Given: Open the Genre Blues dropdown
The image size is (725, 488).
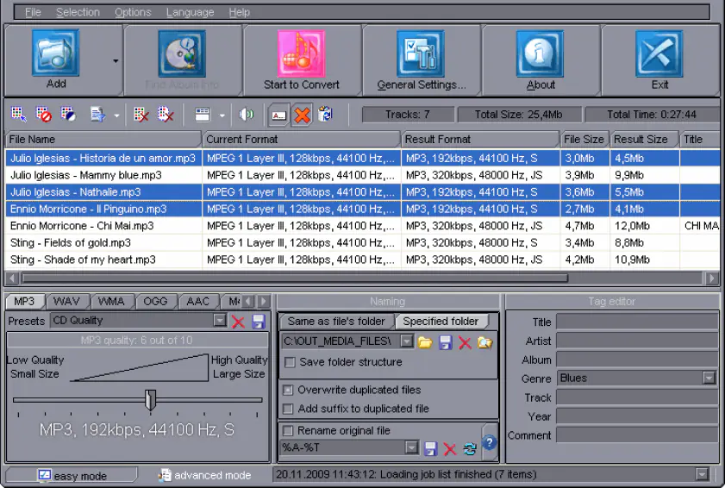Looking at the screenshot, I should (709, 379).
